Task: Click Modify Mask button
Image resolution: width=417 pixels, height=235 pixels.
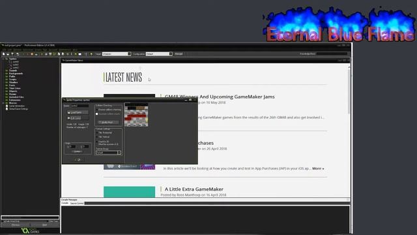Action: tap(109, 122)
